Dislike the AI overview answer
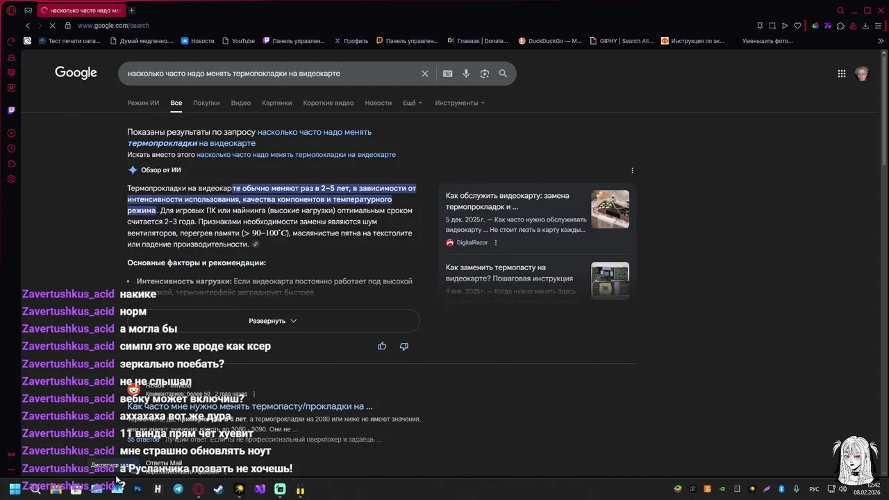Viewport: 889px width, 500px height. click(404, 346)
